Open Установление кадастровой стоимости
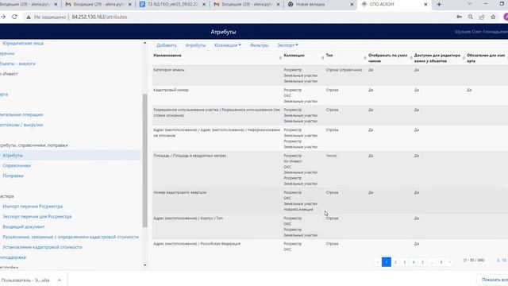 coord(42,247)
